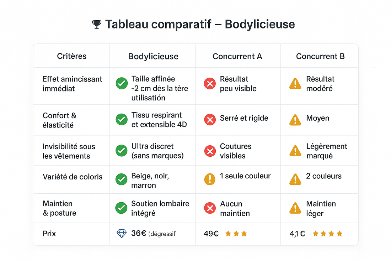Click the four-star rating for Concurrent B

coord(327,234)
